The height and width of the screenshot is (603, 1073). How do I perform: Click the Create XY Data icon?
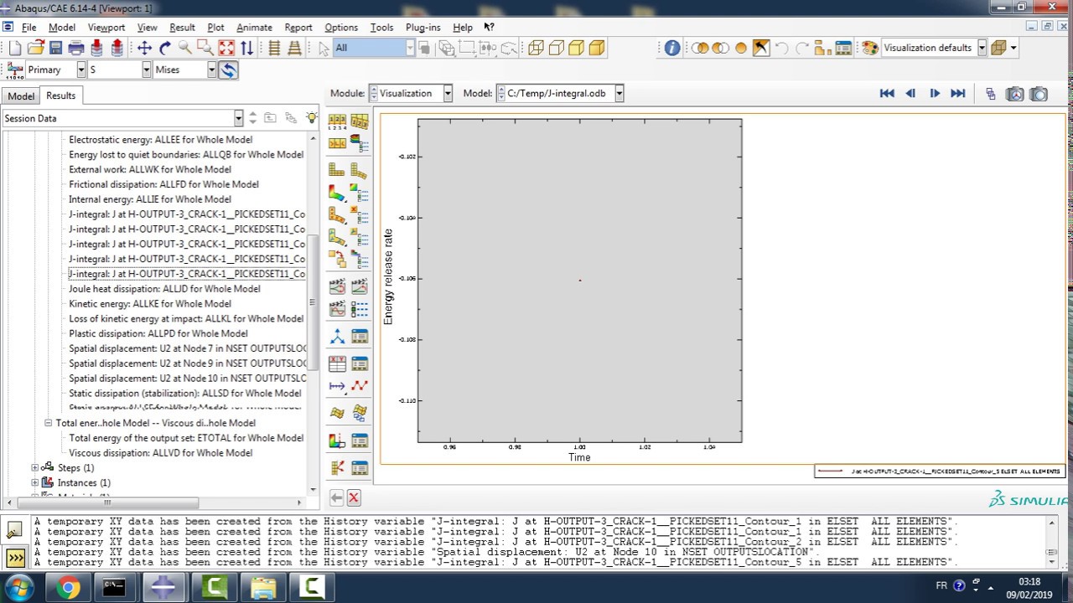click(x=337, y=363)
